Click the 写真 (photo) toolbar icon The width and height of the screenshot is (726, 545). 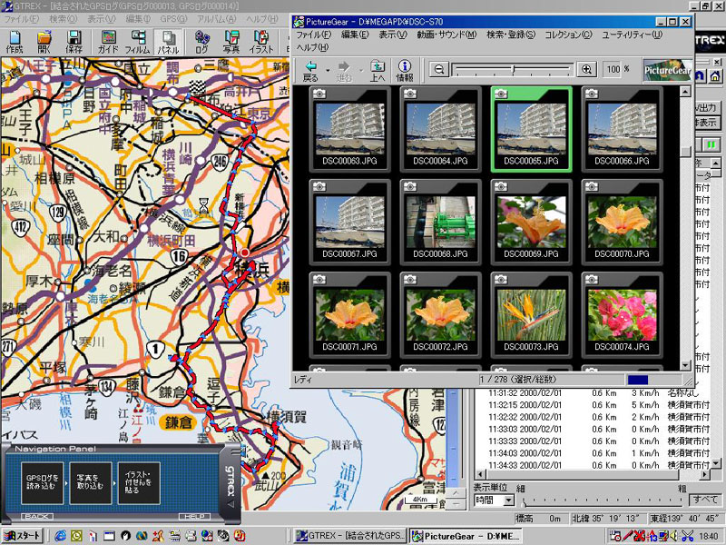pyautogui.click(x=231, y=42)
